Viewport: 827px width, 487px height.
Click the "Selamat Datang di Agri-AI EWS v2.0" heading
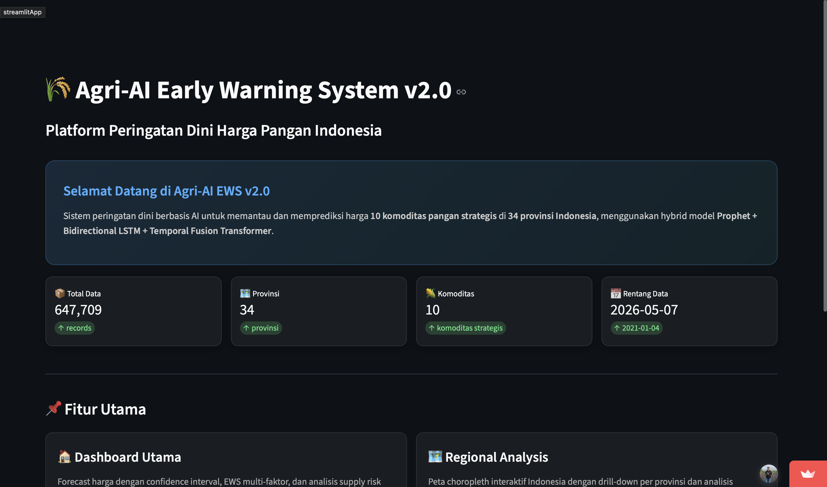(x=166, y=191)
